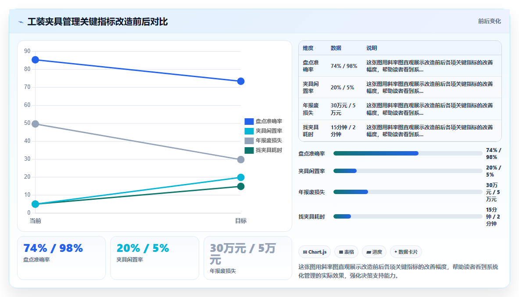Toggle the 夹具闲置率 legend cyan swatch

[x=249, y=131]
